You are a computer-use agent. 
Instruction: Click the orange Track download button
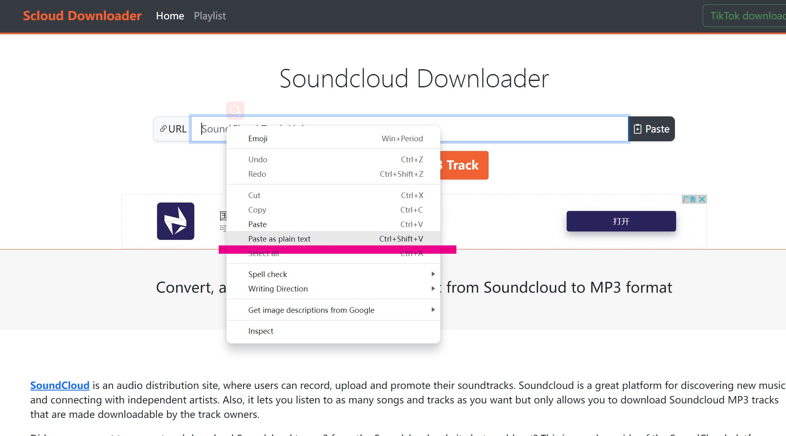click(464, 165)
